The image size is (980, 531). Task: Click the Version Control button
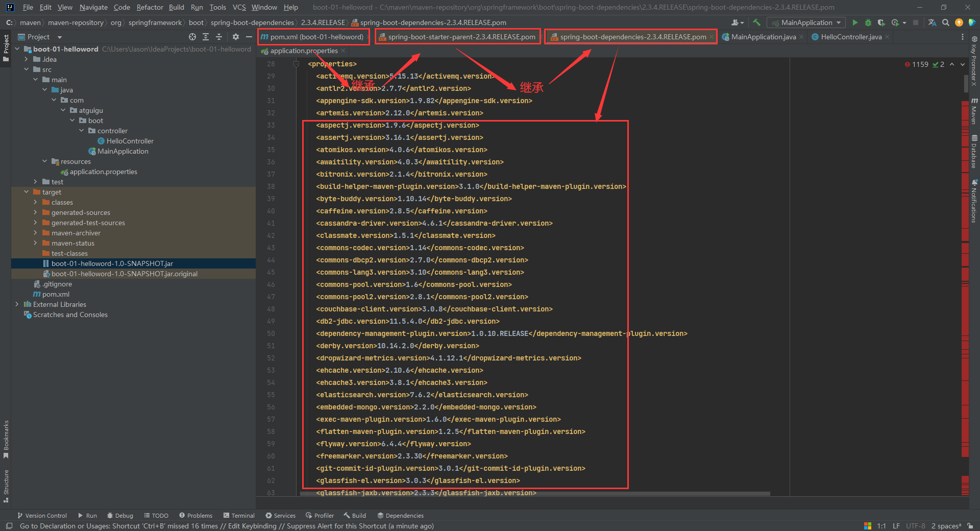click(x=42, y=516)
